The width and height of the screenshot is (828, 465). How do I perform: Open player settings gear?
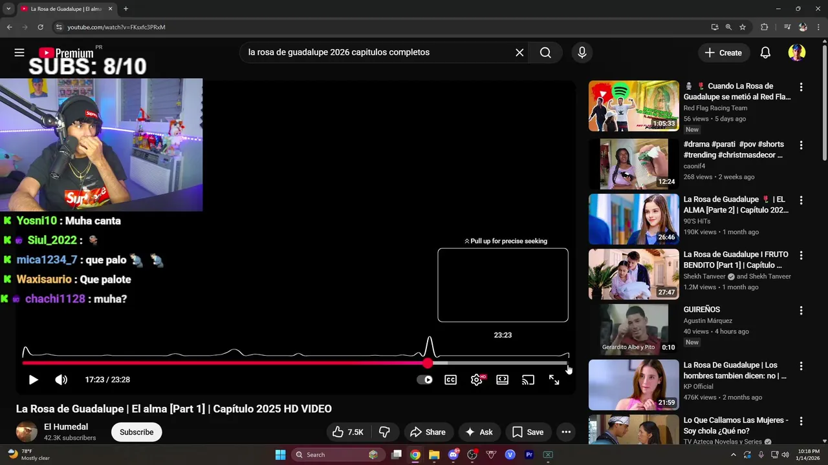(x=477, y=380)
